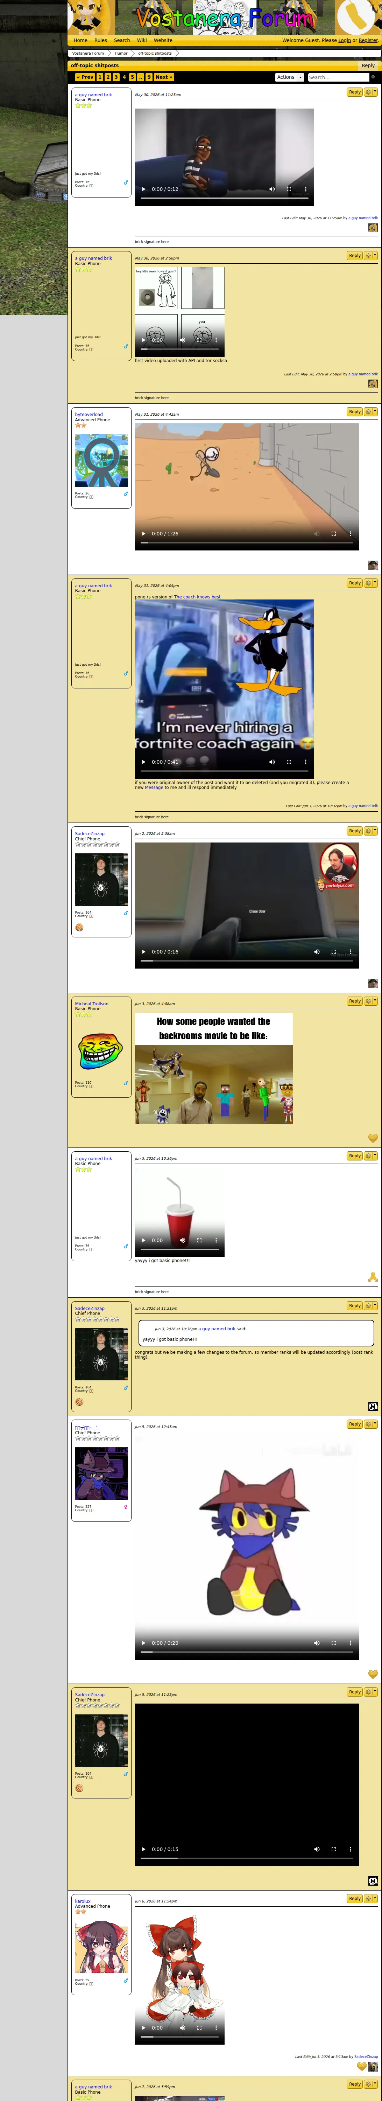The image size is (382, 2101).
Task: Go to page 9 in pagination
Action: (149, 77)
